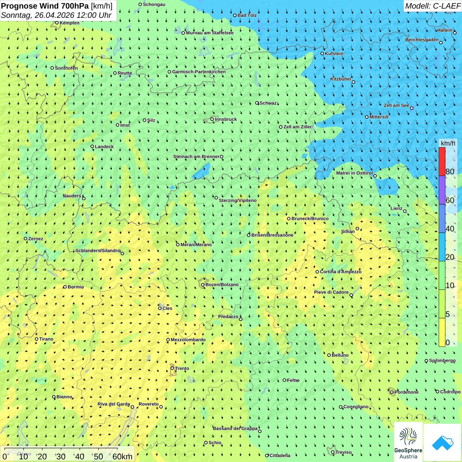
Task: Click the "Bad Tölz" city label
Action: 247,15
